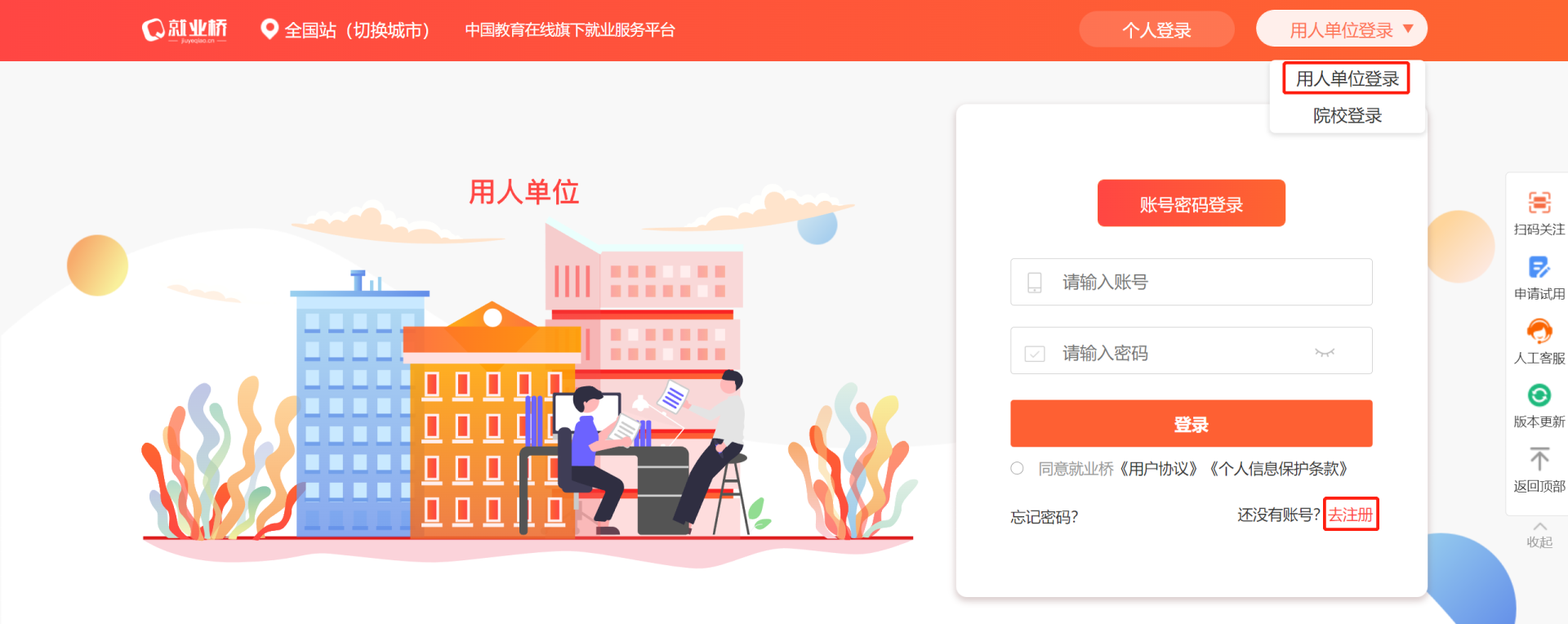Image resolution: width=1568 pixels, height=624 pixels.
Task: Select 院校登录 menu option
Action: [x=1347, y=116]
